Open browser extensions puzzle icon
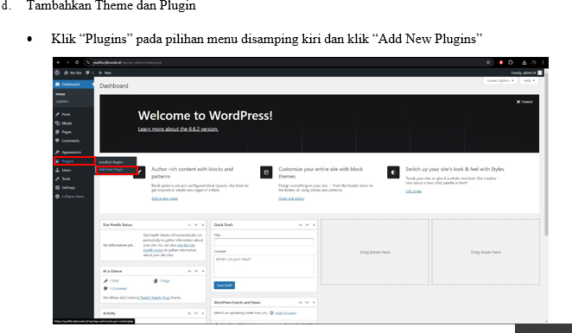572x333 pixels. point(511,62)
